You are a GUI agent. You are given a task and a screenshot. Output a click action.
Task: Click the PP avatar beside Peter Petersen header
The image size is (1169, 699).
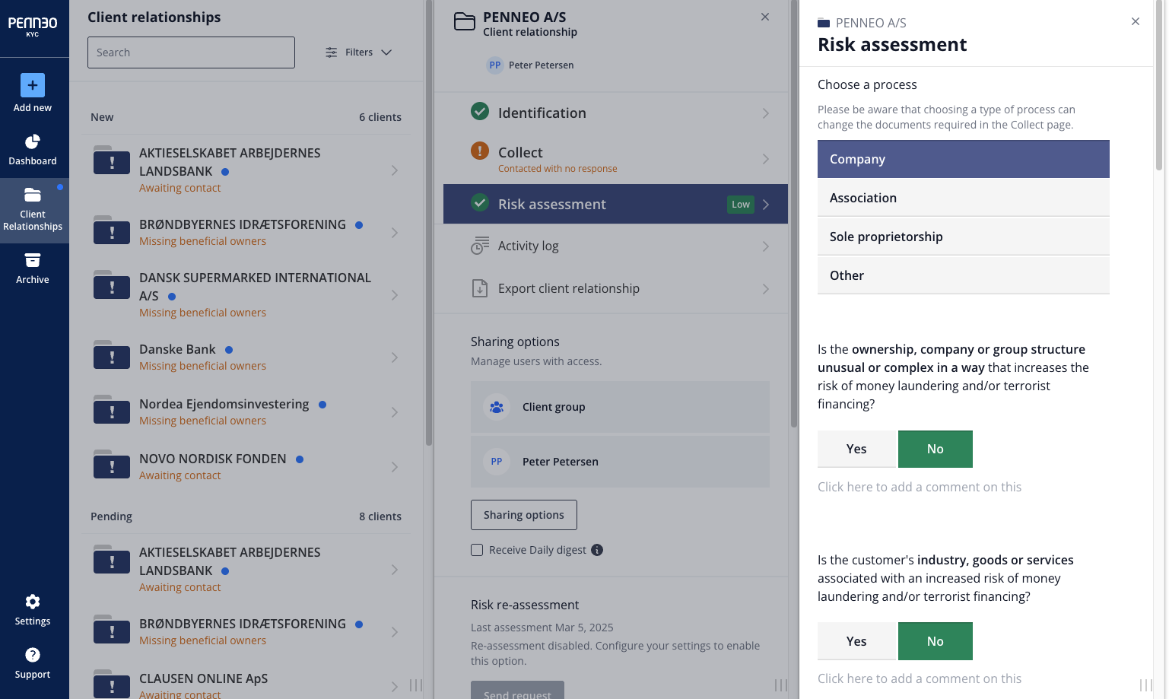click(495, 65)
